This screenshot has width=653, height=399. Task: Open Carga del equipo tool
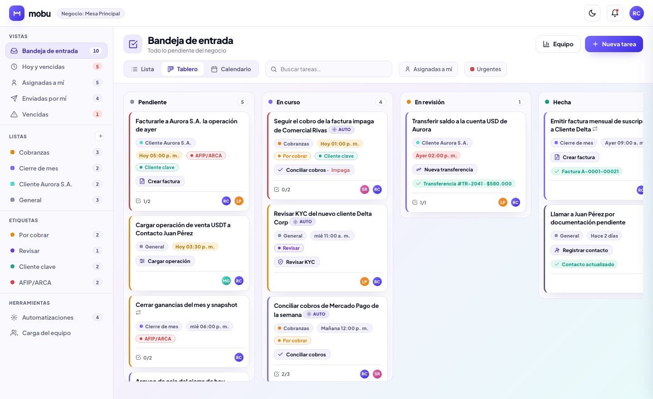point(56,333)
